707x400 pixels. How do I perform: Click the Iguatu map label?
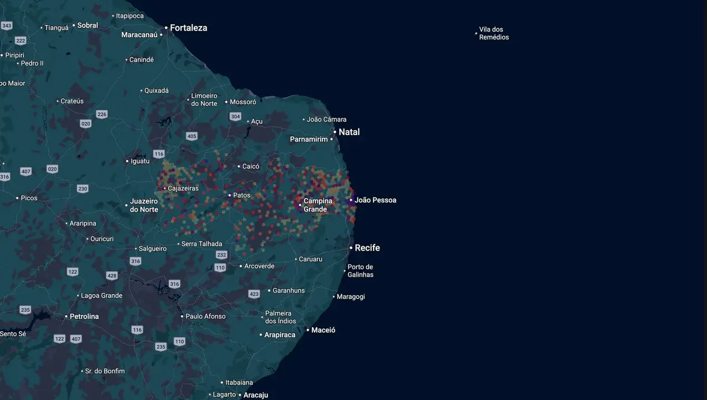pos(140,161)
